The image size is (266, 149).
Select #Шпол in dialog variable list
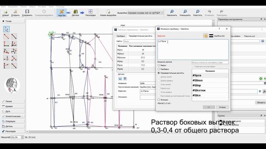(210, 80)
